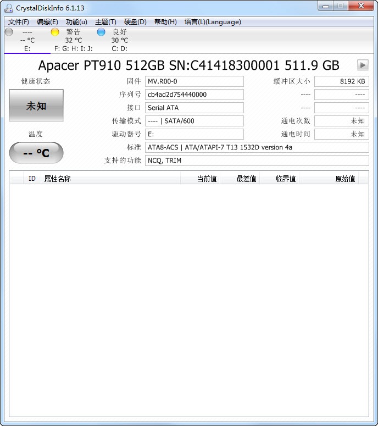The height and width of the screenshot is (426, 378).
Task: Click the -- °C temperature button
Action: 36,153
